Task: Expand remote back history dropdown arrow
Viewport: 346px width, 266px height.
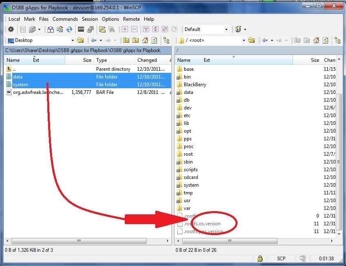Action: point(272,40)
